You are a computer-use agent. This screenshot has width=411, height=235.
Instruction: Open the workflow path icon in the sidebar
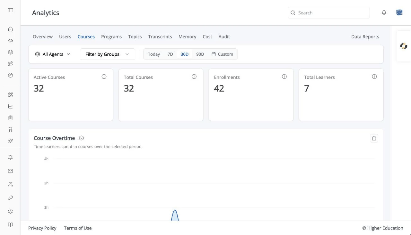tap(10, 64)
